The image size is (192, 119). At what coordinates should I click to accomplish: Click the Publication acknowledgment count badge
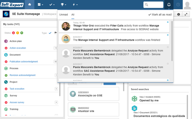pyautogui.click(x=56, y=61)
